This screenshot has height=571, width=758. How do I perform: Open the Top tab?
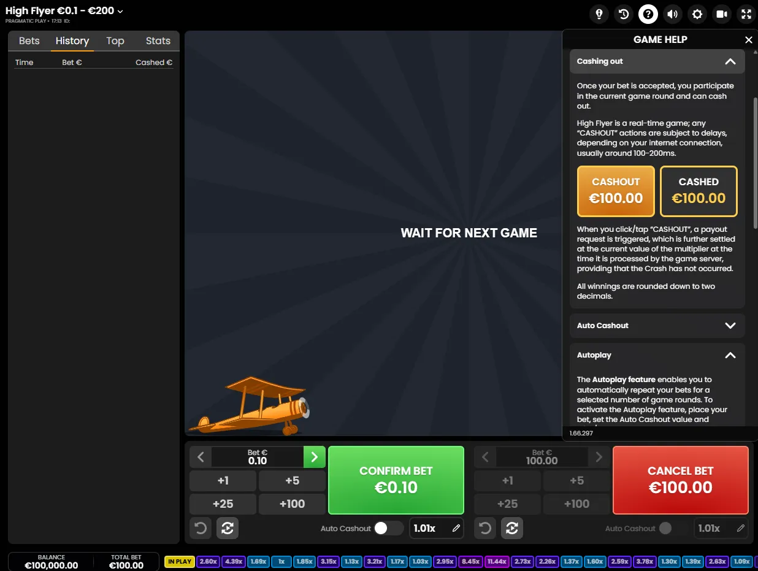tap(115, 41)
